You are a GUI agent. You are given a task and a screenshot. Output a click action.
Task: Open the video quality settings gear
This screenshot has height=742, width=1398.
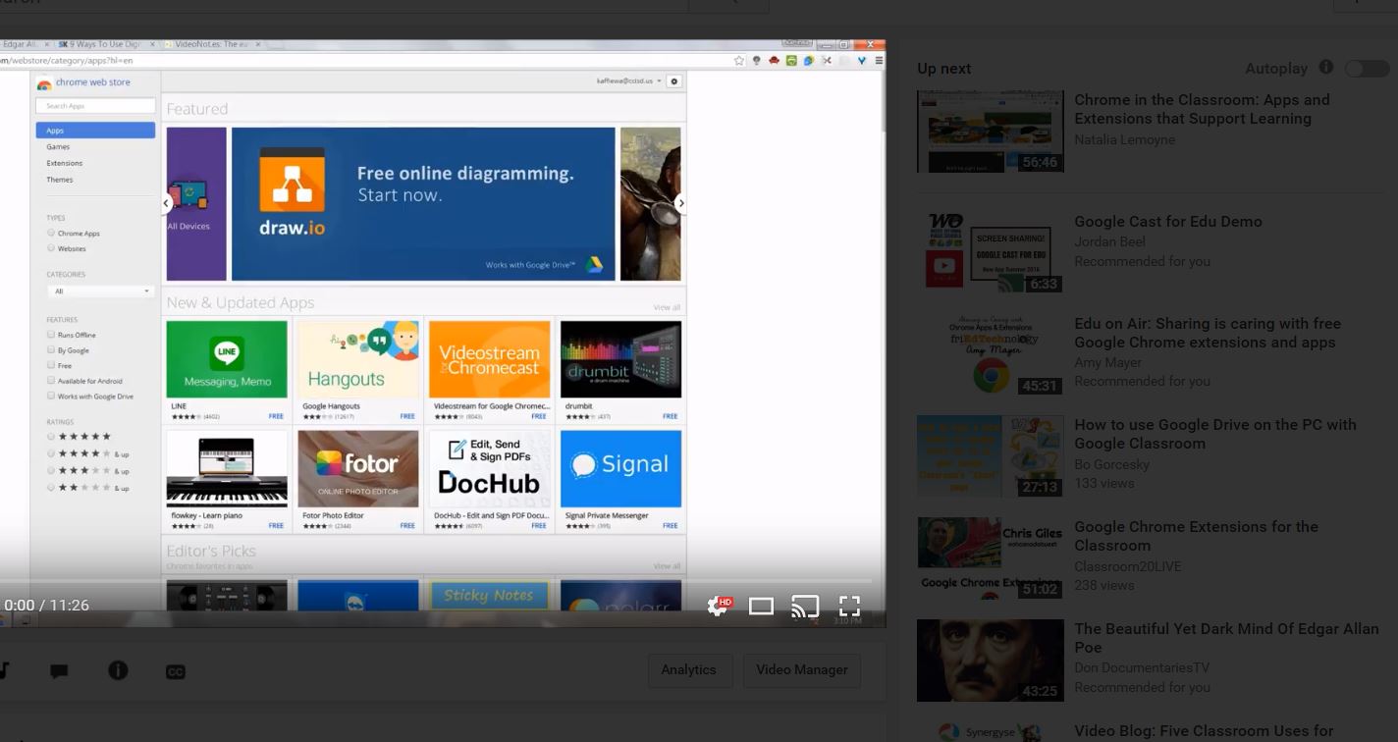point(720,606)
